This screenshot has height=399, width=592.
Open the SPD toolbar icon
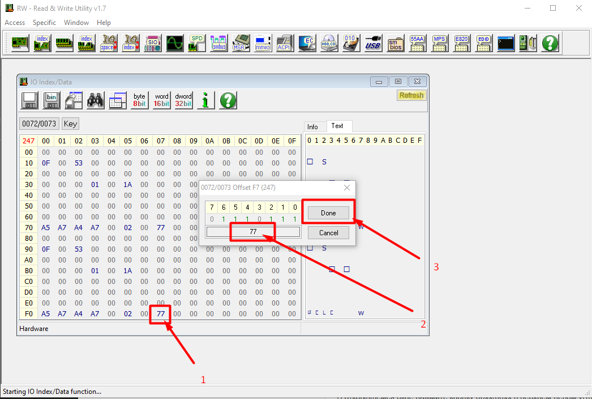[196, 43]
